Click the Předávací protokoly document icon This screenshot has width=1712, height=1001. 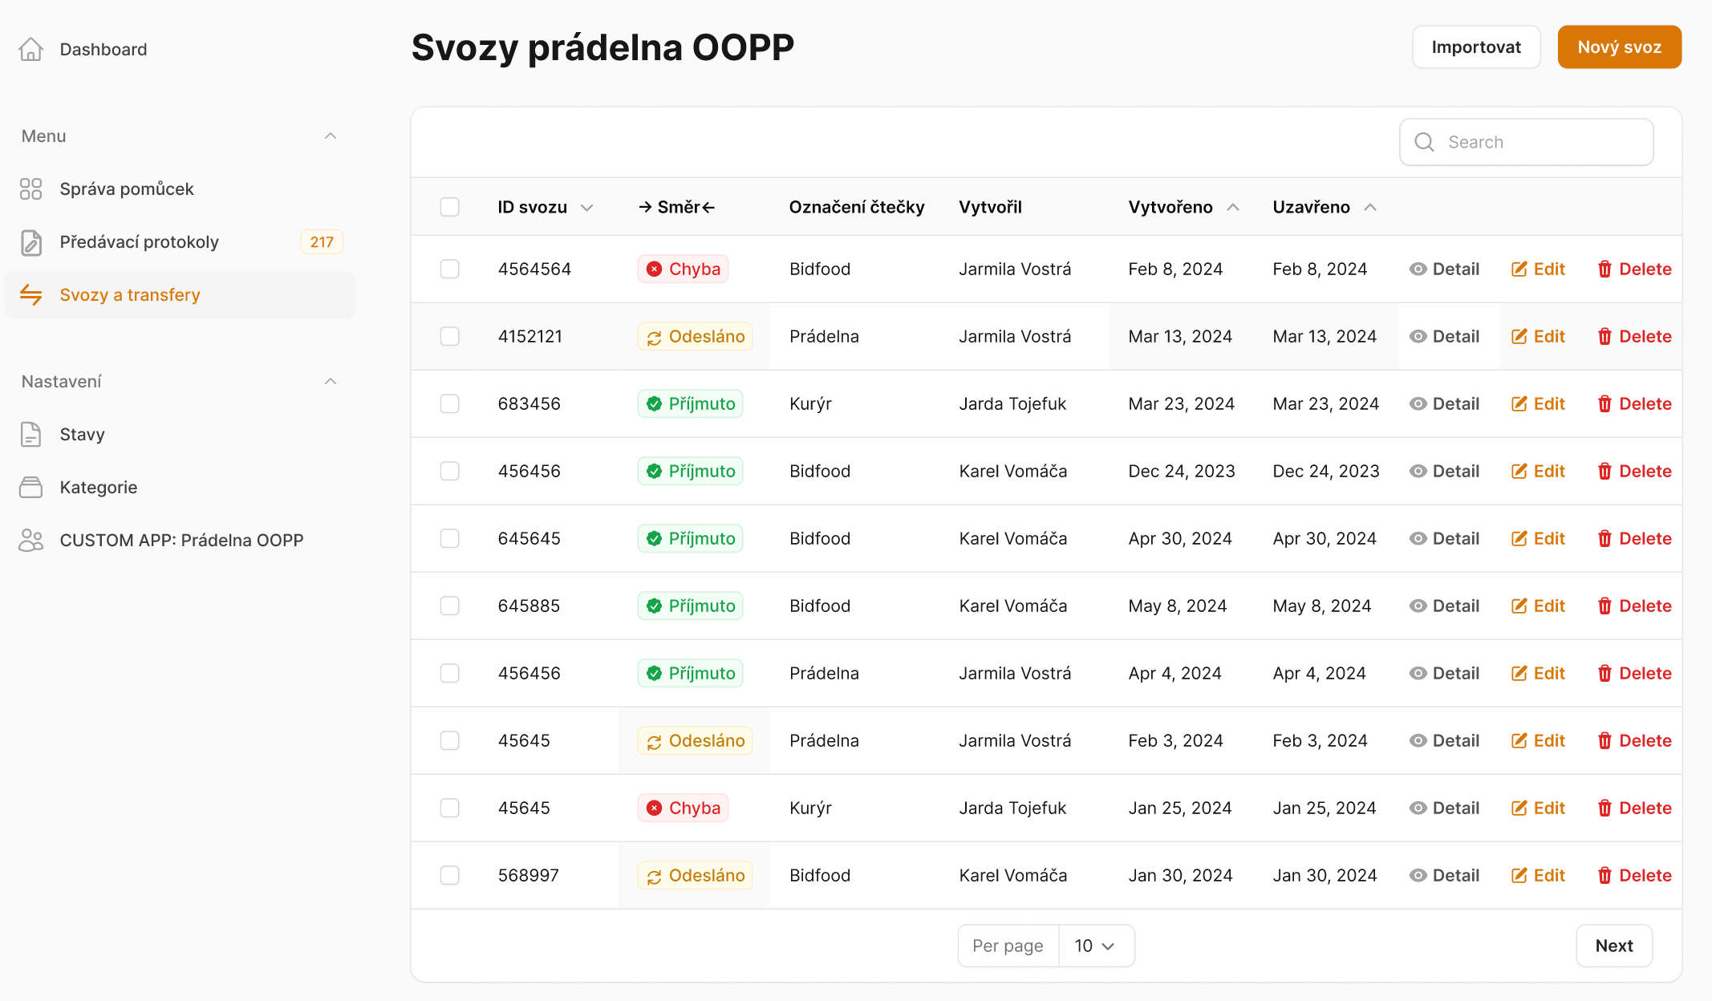point(30,241)
